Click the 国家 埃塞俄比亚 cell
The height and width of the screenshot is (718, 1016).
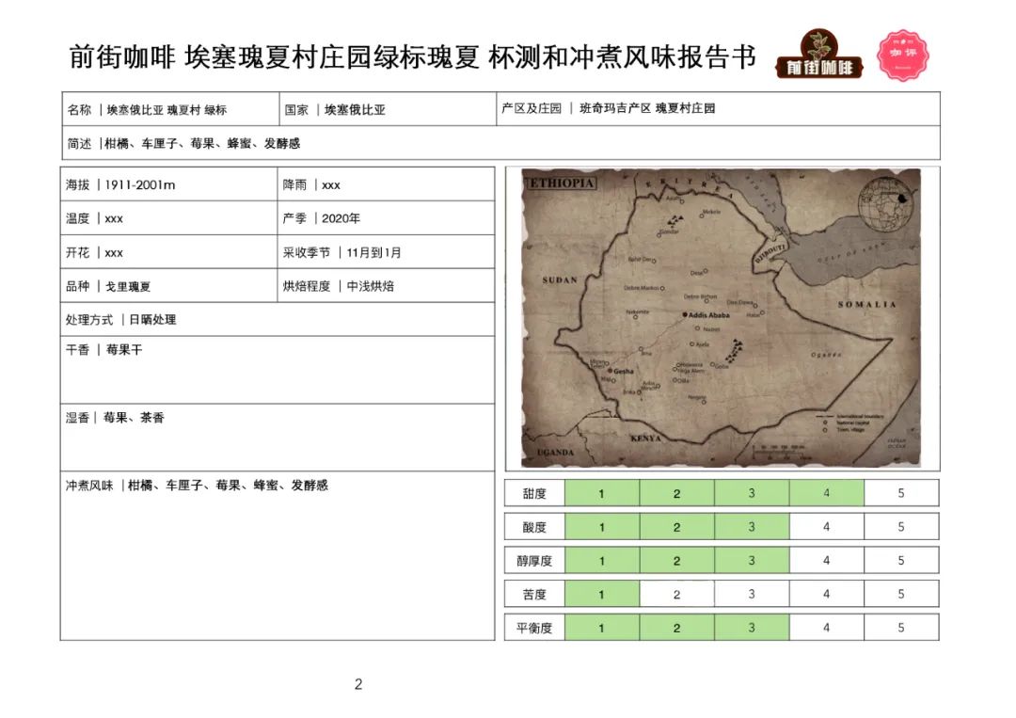tap(388, 109)
